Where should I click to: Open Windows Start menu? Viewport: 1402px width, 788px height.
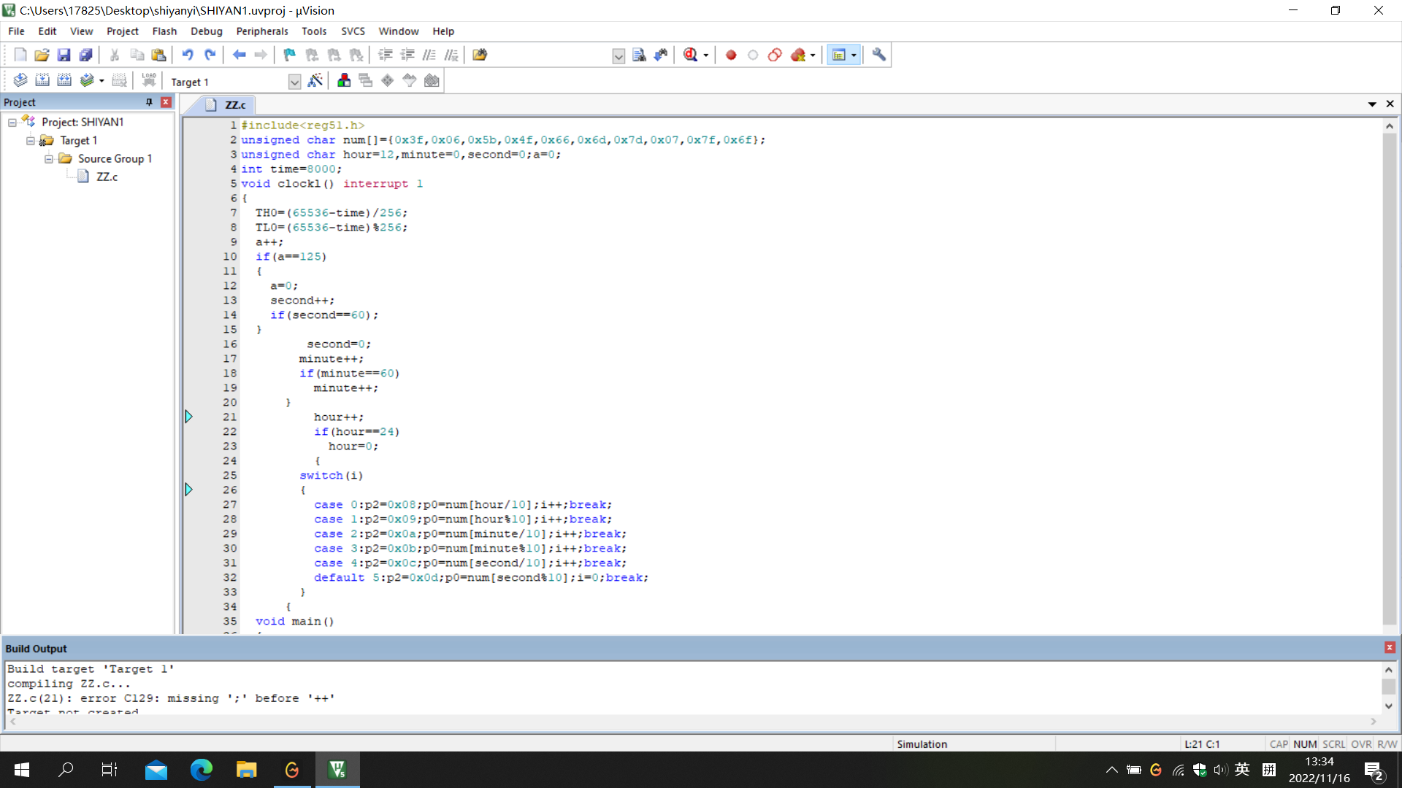pos(22,770)
